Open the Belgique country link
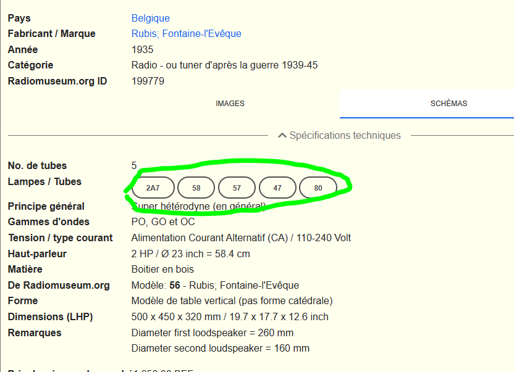 click(x=151, y=18)
